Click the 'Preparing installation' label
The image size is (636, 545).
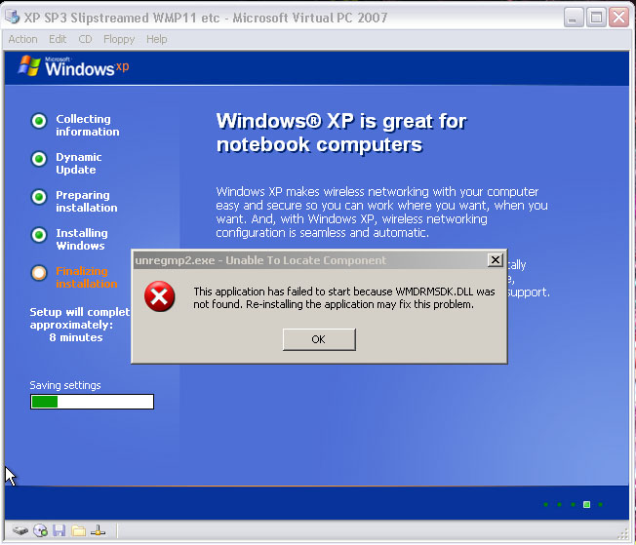tap(87, 202)
